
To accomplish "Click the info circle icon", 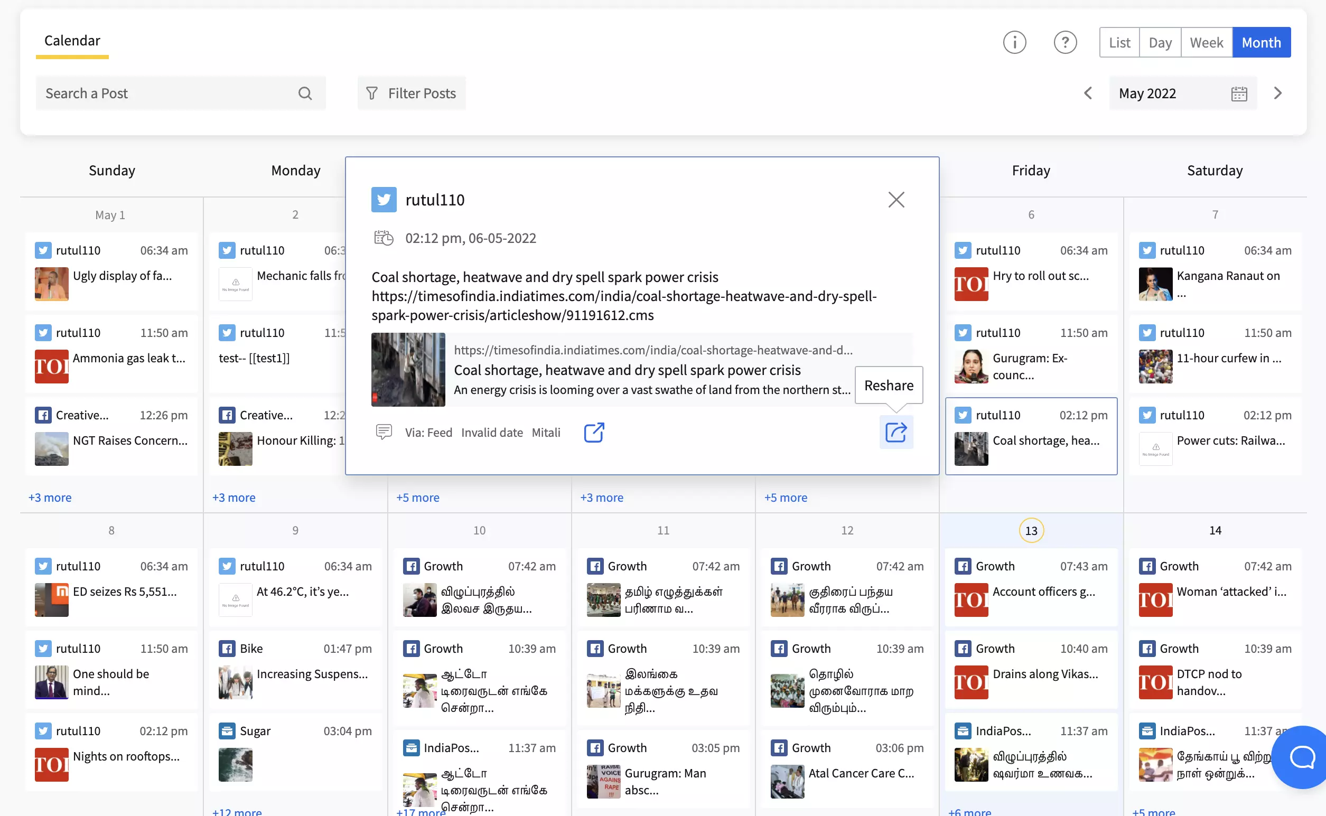I will (x=1014, y=42).
